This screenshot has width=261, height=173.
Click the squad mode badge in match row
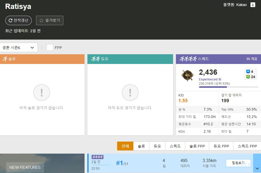97,157
